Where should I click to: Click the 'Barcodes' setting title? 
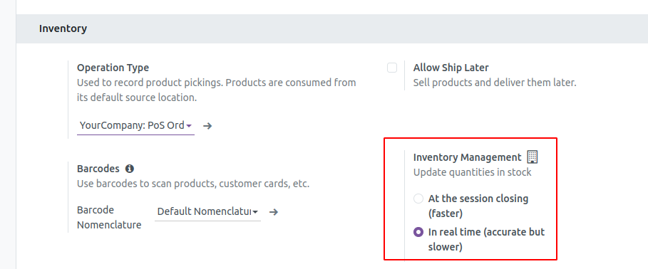pyautogui.click(x=98, y=169)
